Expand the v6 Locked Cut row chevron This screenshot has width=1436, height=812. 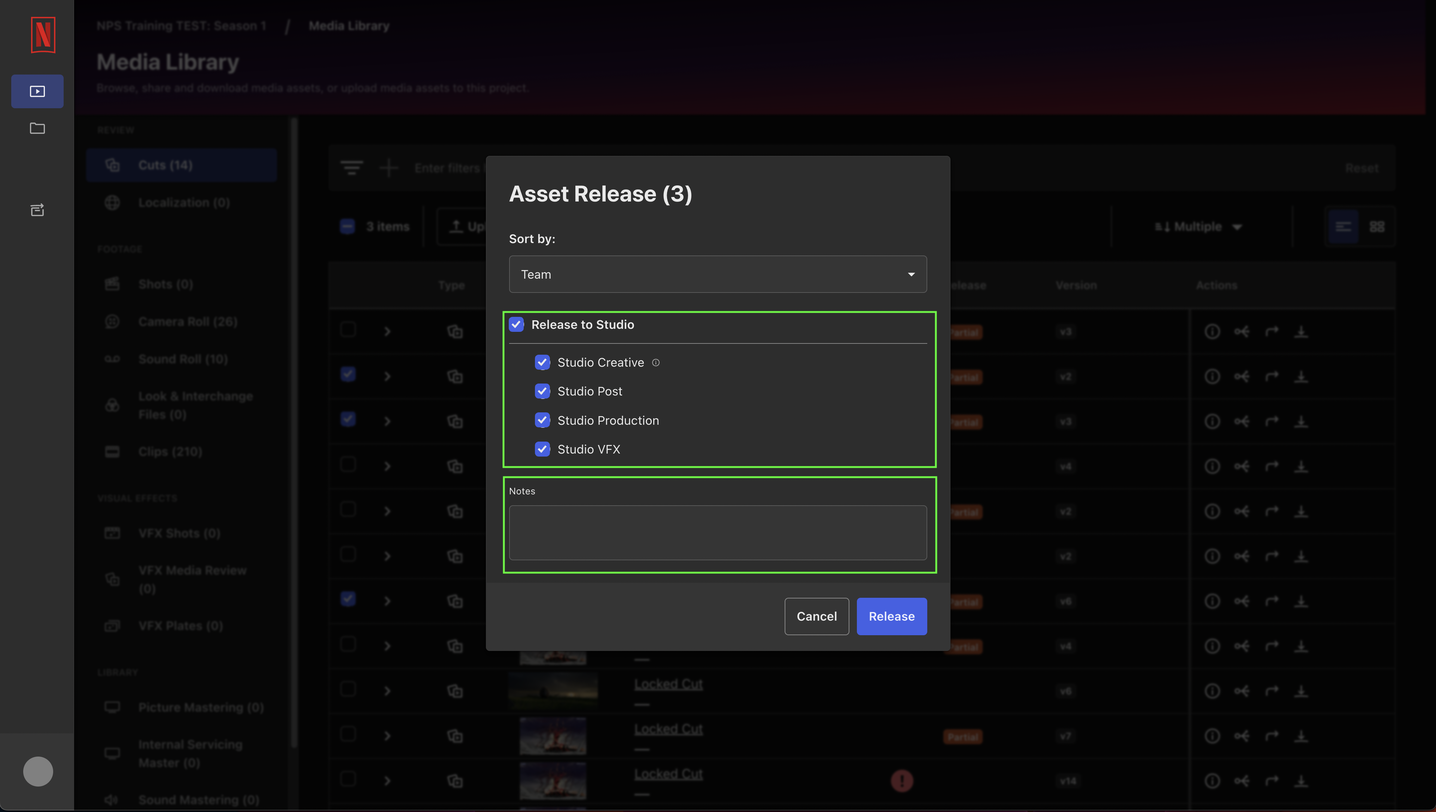coord(387,691)
